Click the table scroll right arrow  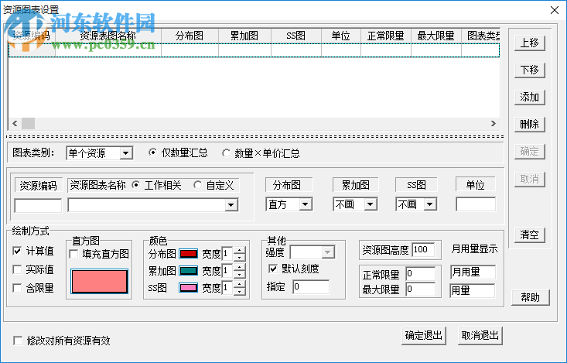[494, 123]
